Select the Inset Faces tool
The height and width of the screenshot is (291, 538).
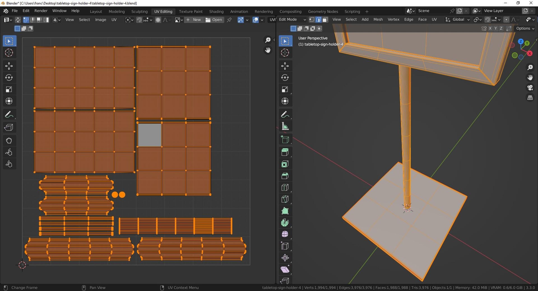(285, 164)
